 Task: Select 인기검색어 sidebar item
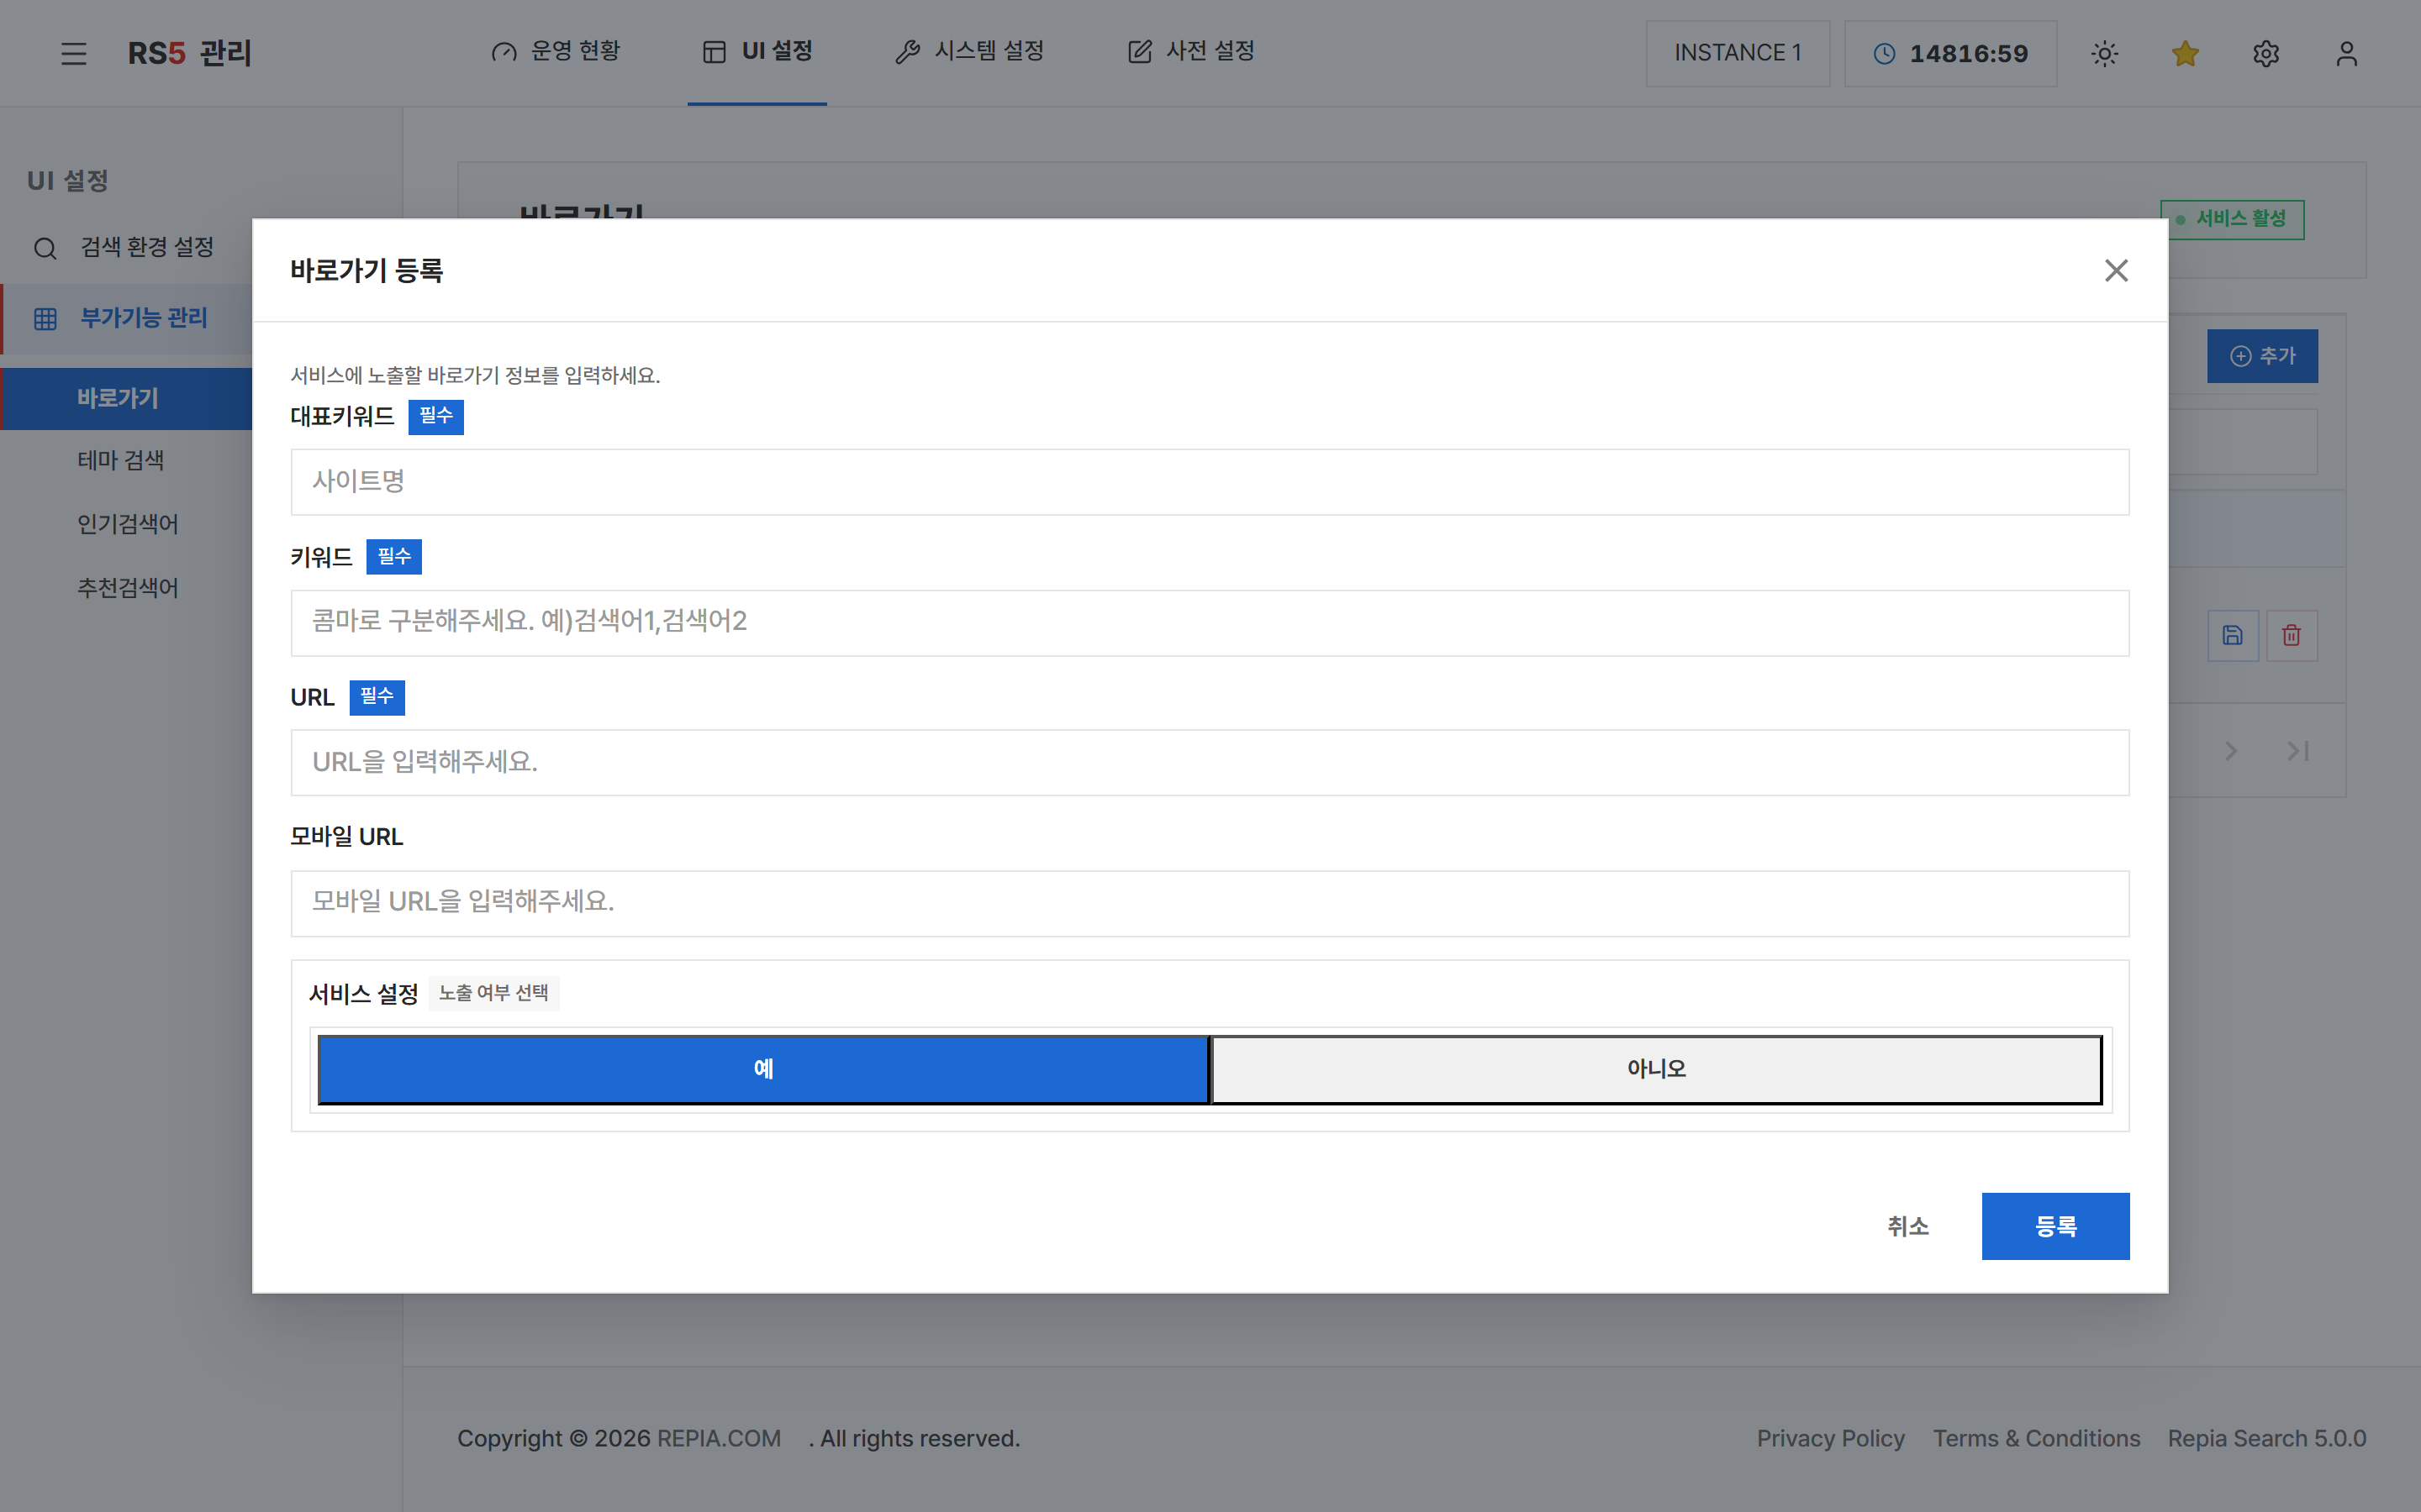127,524
